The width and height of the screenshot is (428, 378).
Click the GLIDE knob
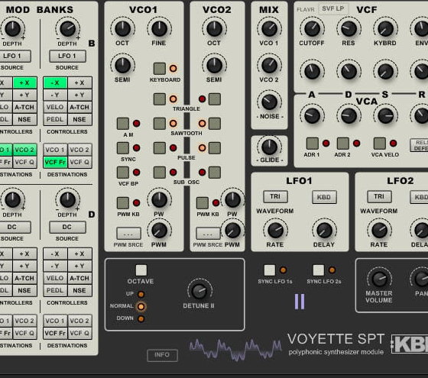(269, 147)
